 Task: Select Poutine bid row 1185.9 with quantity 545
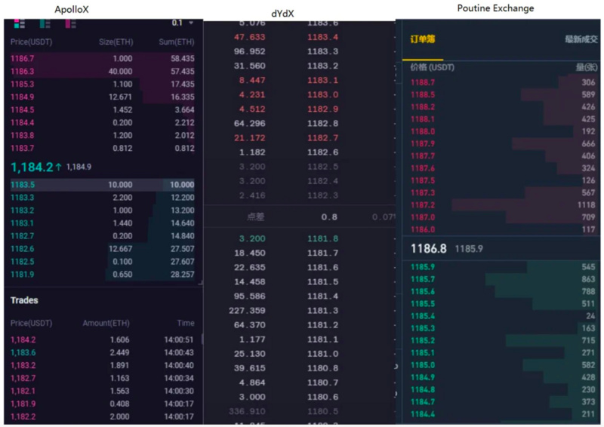coord(503,267)
